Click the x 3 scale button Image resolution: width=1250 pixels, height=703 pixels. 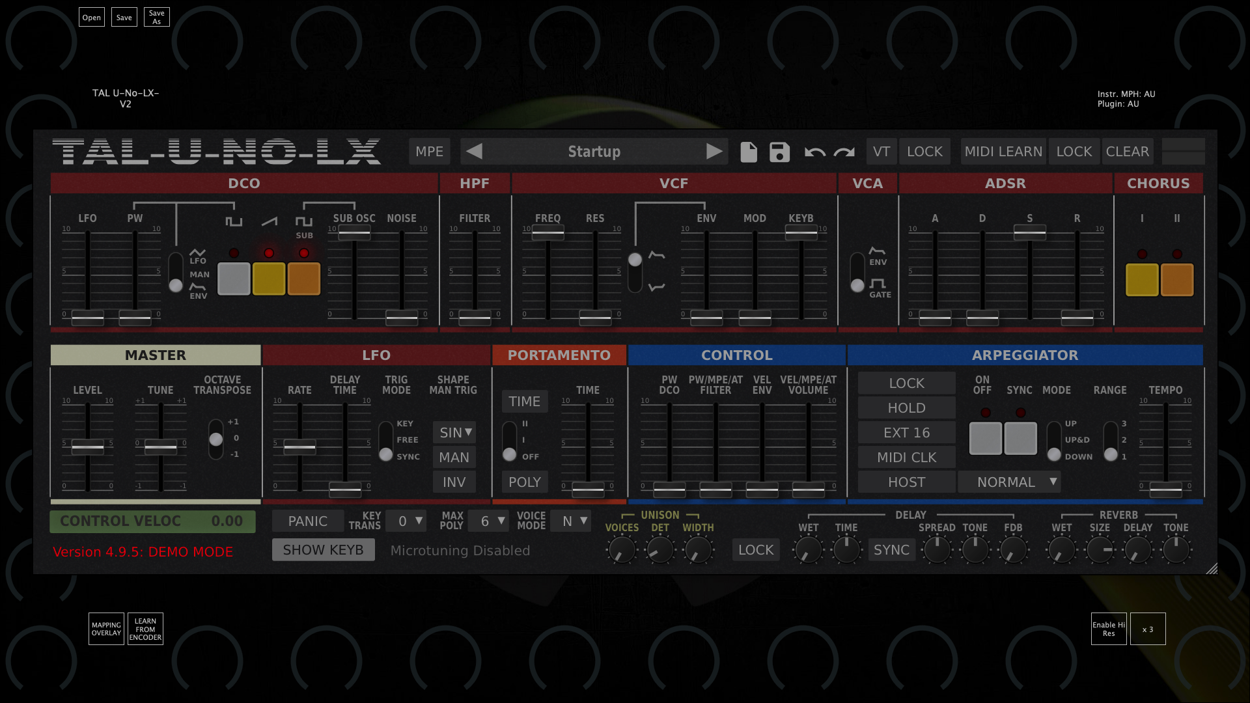tap(1148, 629)
